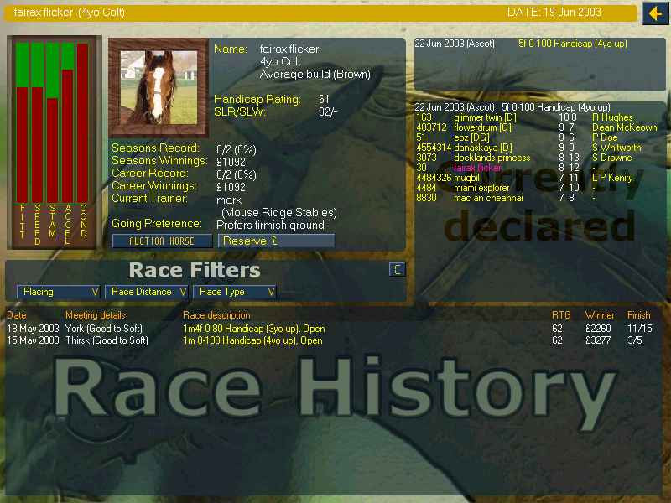The width and height of the screenshot is (671, 503).
Task: Click the Reserve price input field
Action: tap(276, 241)
